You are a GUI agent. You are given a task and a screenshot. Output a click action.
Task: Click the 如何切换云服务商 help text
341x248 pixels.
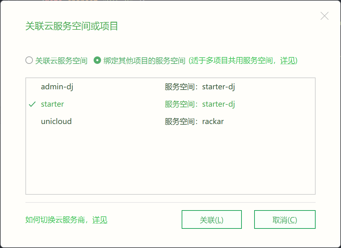click(55, 220)
